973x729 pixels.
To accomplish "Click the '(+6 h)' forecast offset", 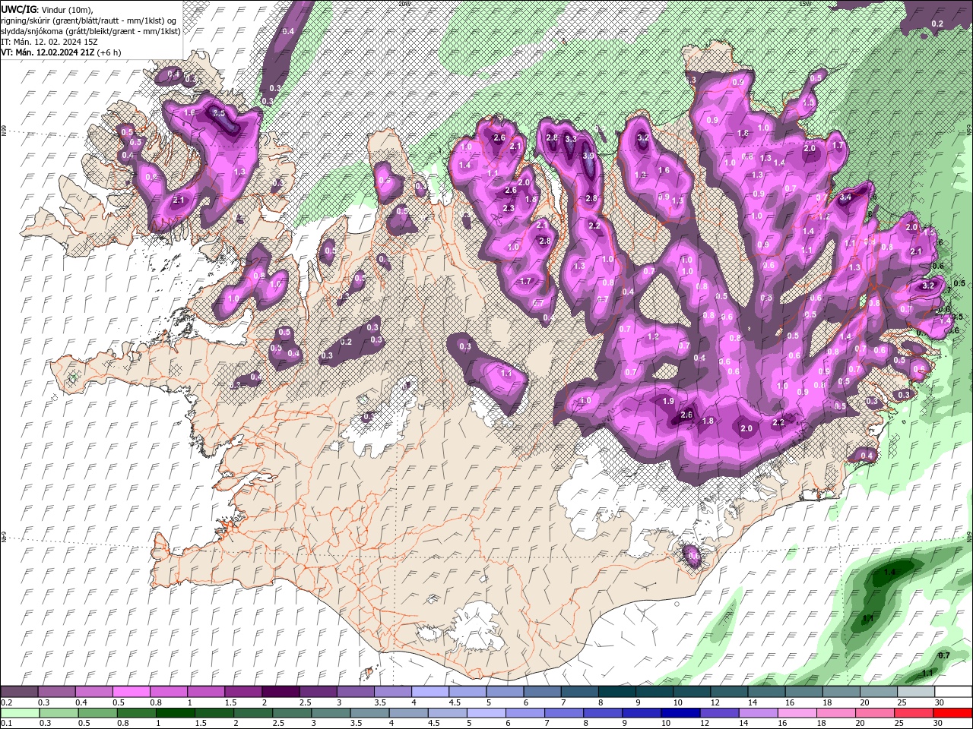I will (109, 52).
